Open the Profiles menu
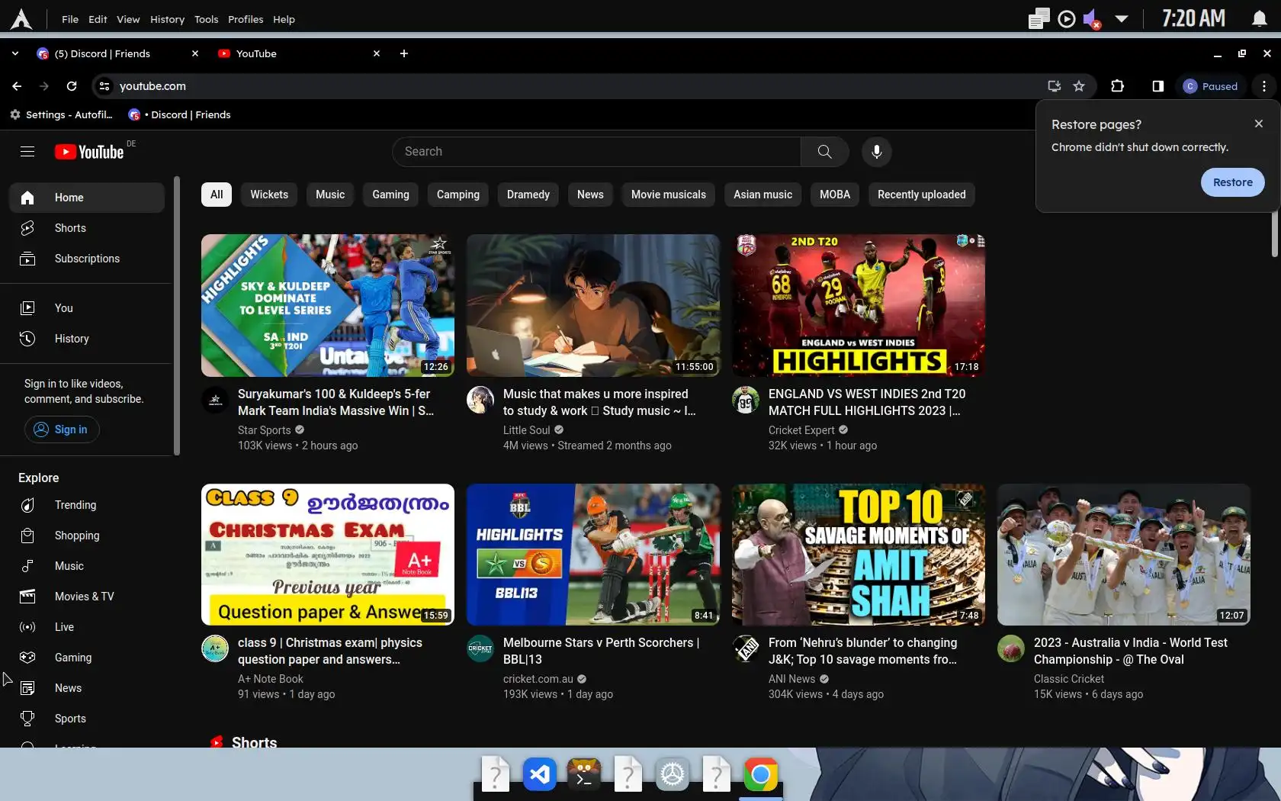Image resolution: width=1281 pixels, height=801 pixels. coord(246,19)
